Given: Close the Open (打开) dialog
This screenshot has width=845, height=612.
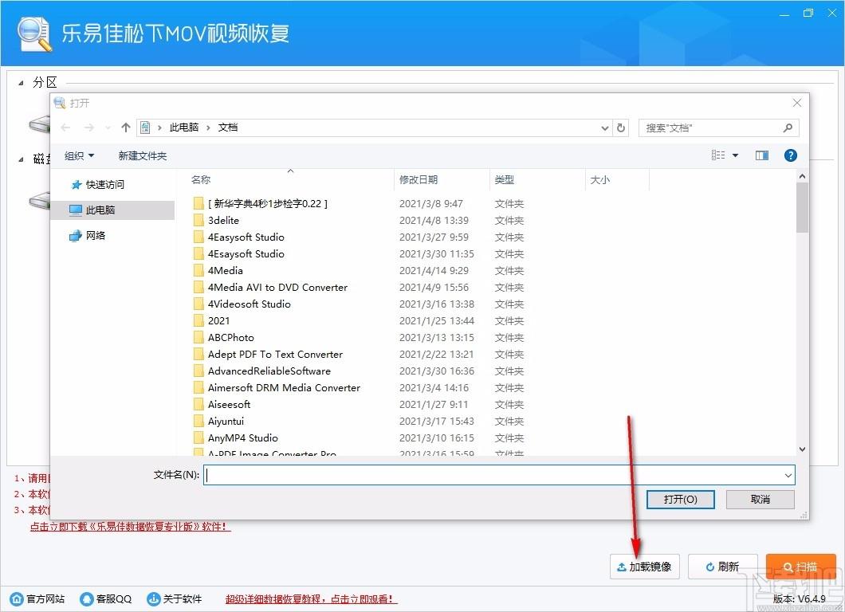Looking at the screenshot, I should pyautogui.click(x=797, y=103).
